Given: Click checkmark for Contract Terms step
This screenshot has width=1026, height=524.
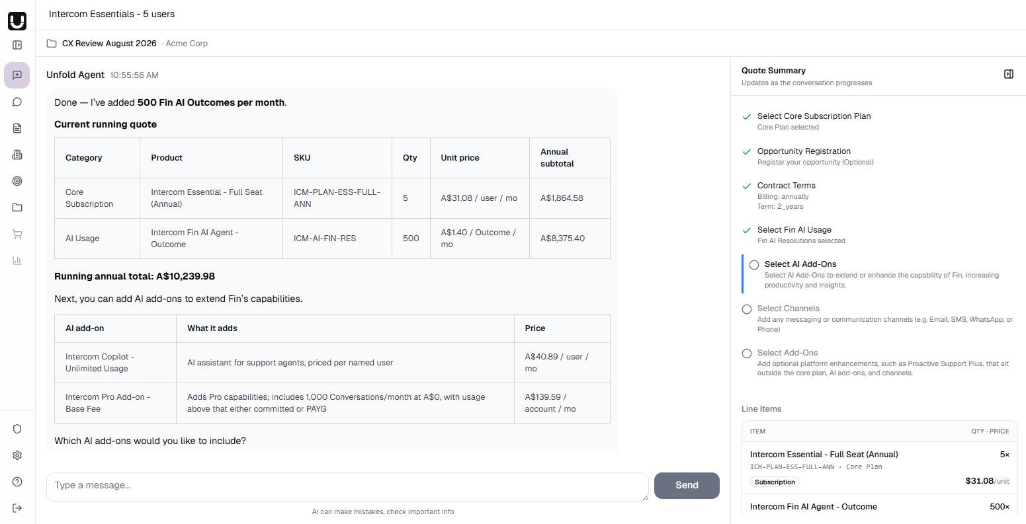Looking at the screenshot, I should [x=747, y=186].
